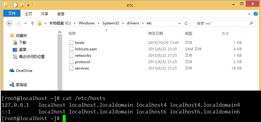
Task: Open the 文件 menu tab
Action: point(12,13)
